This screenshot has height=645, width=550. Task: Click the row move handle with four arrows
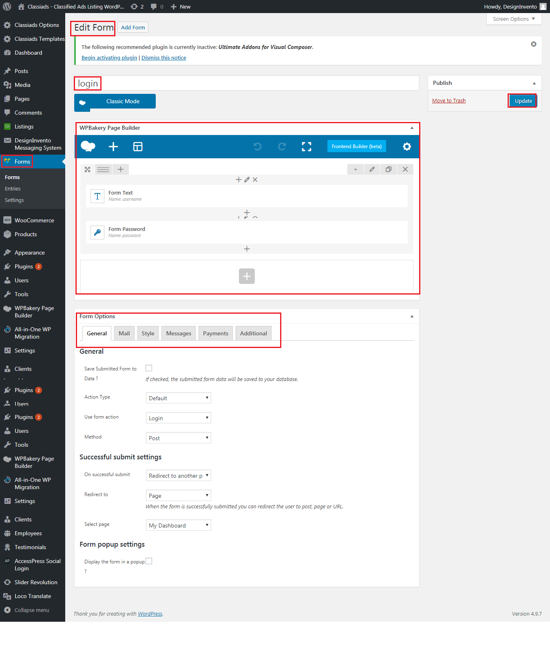(87, 169)
